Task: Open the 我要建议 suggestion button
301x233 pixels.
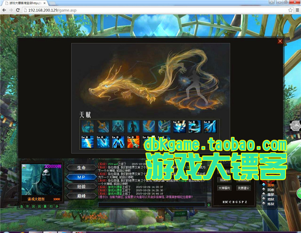Action: point(244,188)
